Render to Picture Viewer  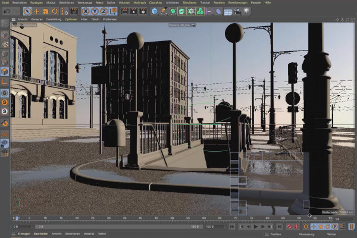click(x=134, y=11)
